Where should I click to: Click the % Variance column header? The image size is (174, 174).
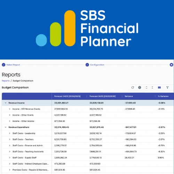[x=163, y=96]
